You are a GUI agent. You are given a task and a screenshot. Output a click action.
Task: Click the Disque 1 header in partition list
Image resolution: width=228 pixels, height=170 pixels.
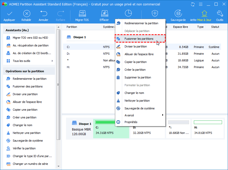click(76, 37)
